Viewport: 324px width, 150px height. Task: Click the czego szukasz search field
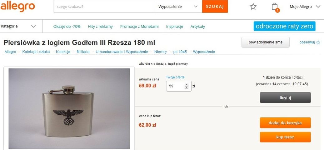(104, 6)
